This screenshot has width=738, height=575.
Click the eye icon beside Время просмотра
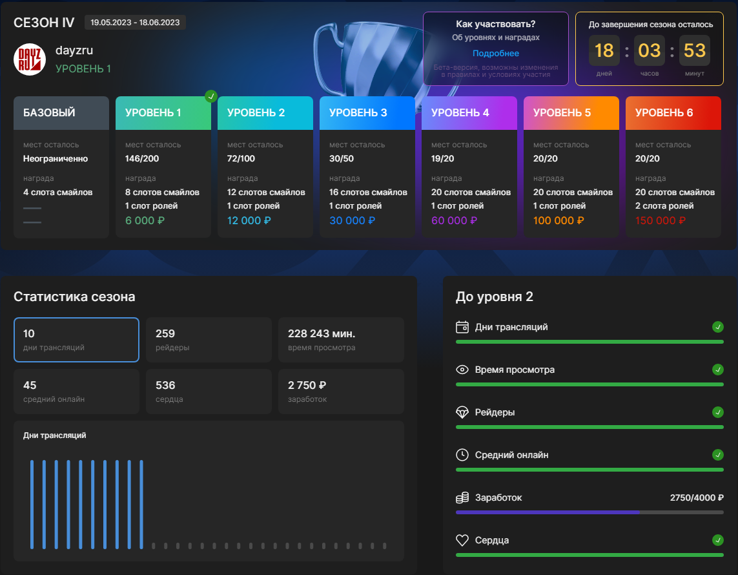tap(462, 370)
